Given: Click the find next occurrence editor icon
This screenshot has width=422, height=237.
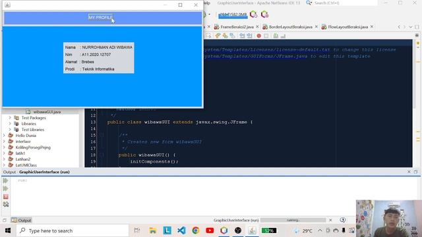Looking at the screenshot, I should coord(225,36).
